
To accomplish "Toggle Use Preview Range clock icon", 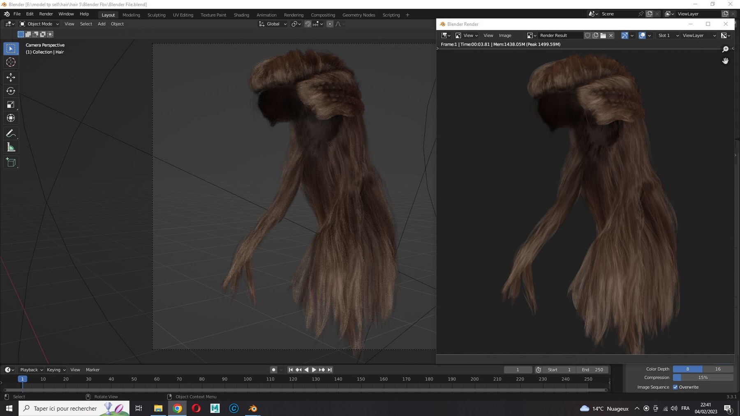I will click(x=538, y=370).
